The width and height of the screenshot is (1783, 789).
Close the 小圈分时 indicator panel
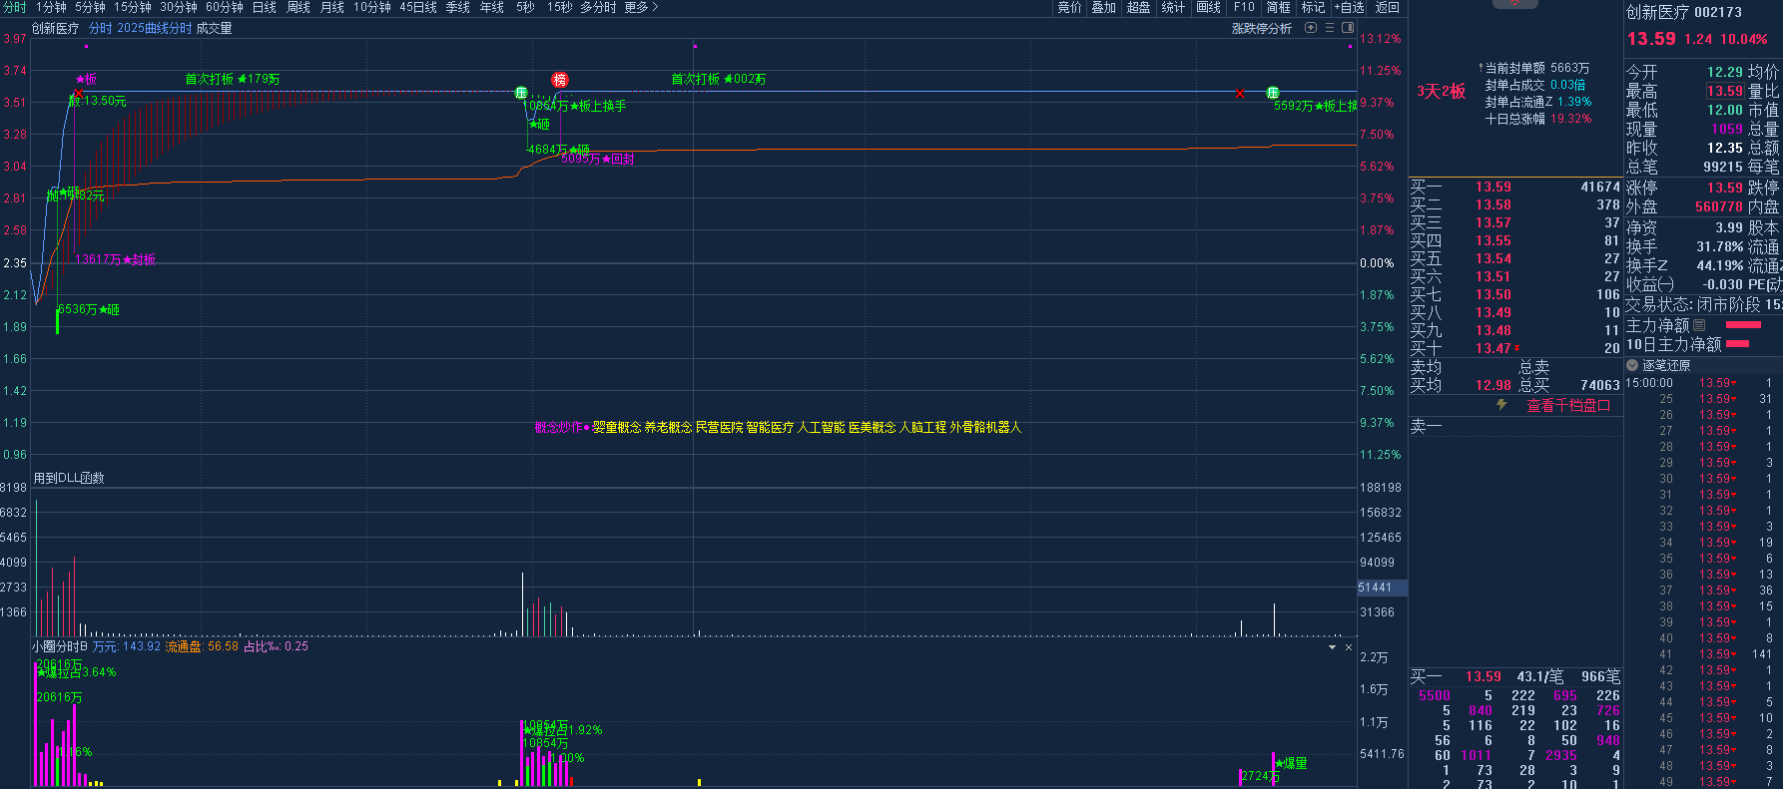[x=1349, y=647]
